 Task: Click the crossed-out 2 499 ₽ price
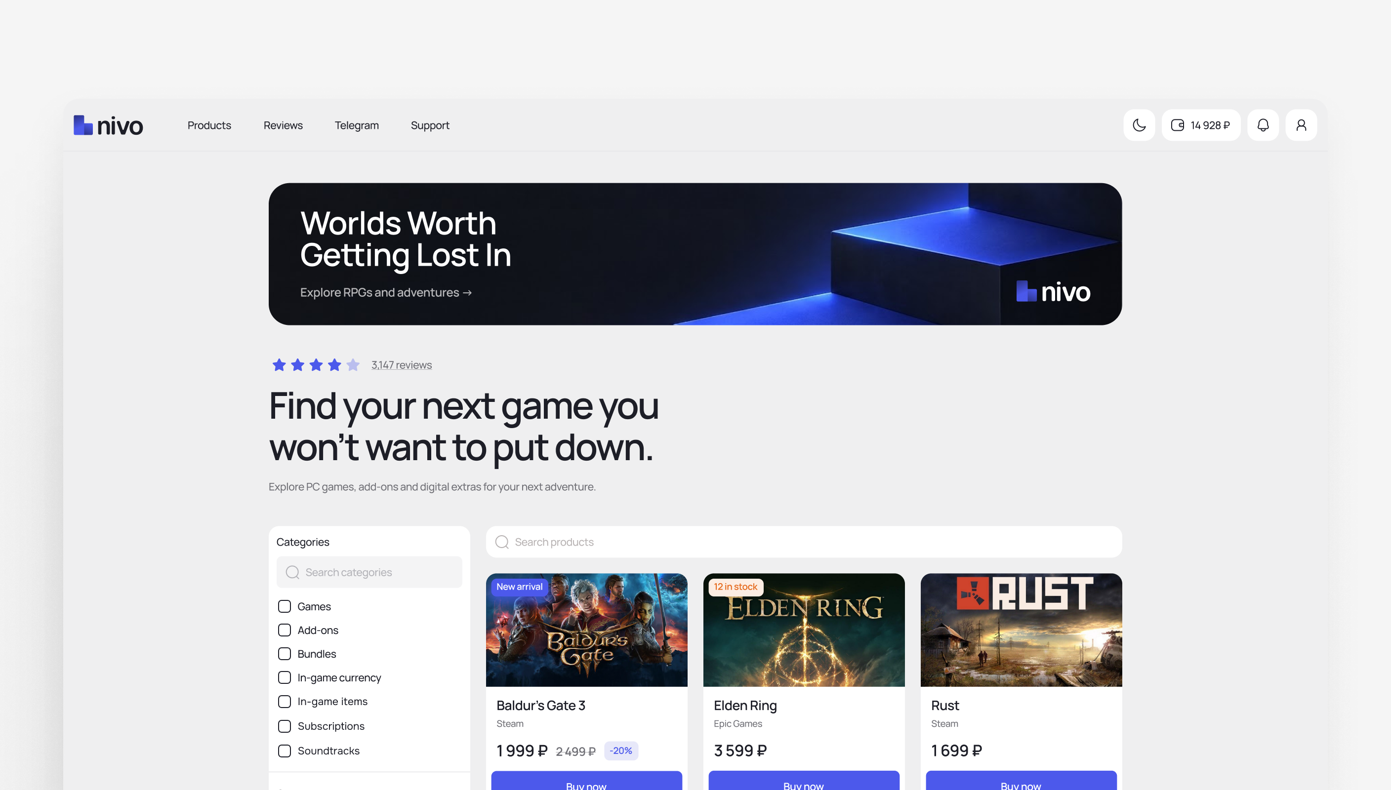coord(575,751)
